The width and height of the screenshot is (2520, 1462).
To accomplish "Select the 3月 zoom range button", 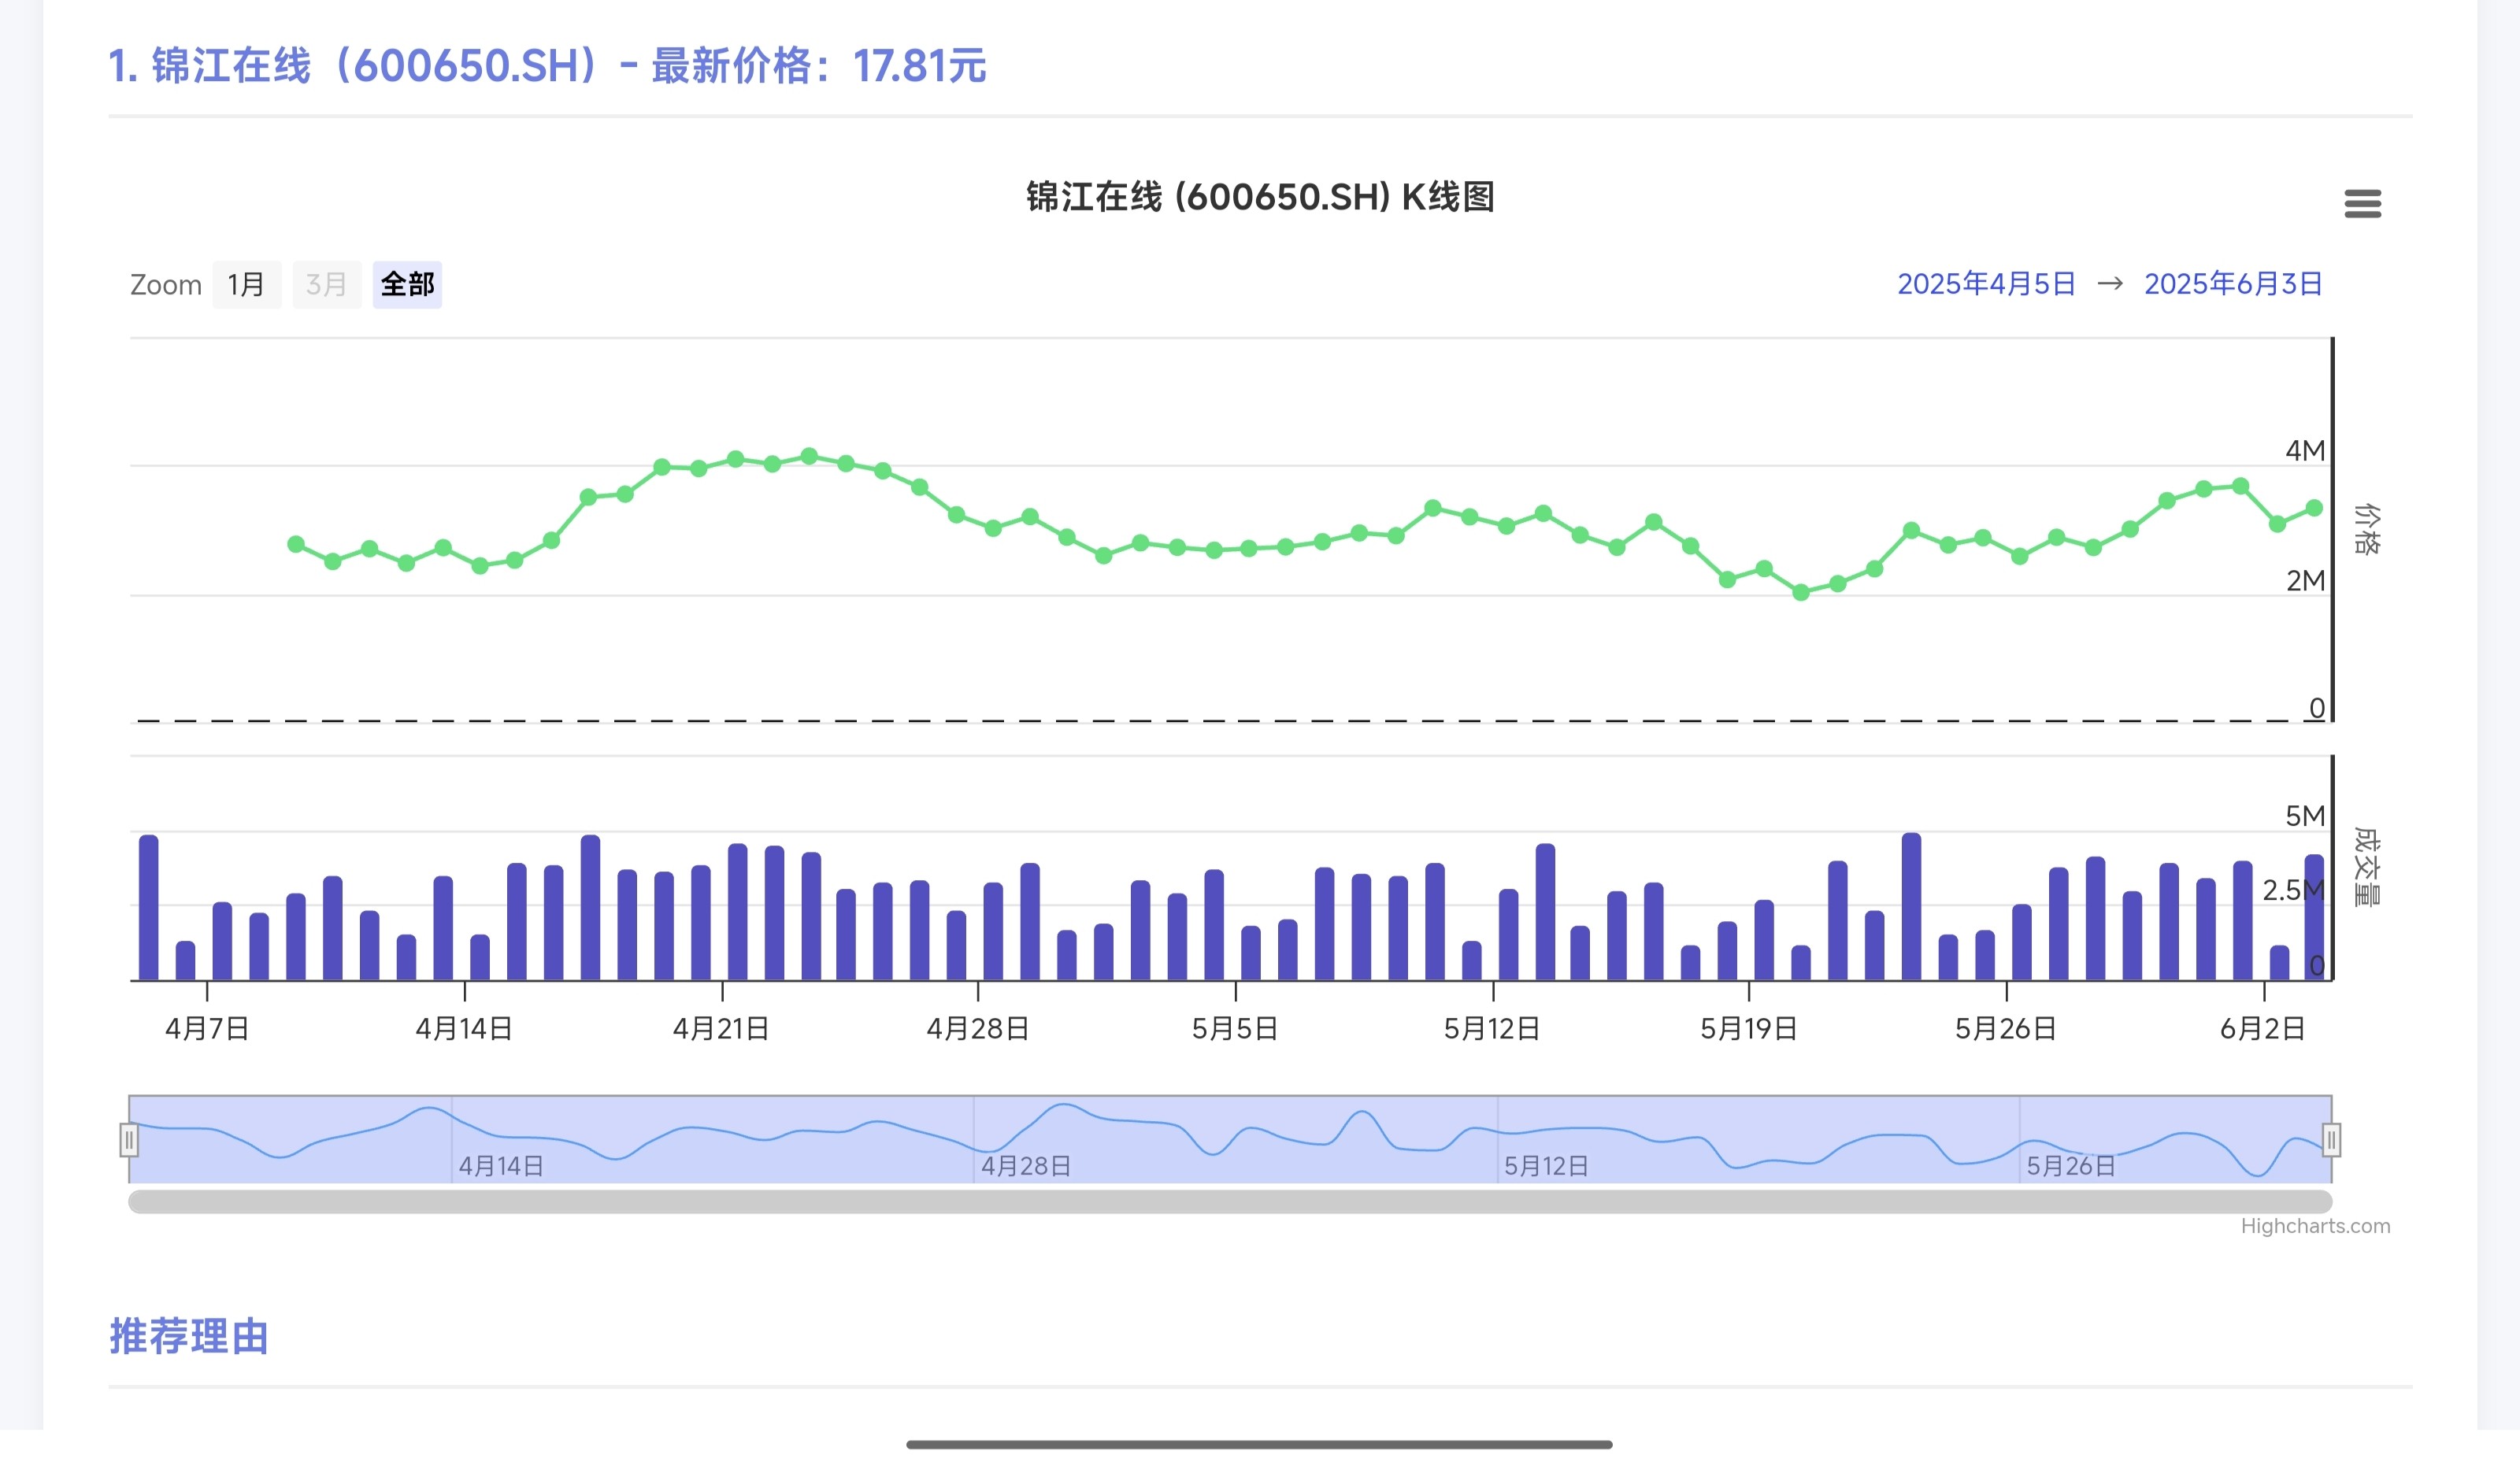I will coord(326,285).
